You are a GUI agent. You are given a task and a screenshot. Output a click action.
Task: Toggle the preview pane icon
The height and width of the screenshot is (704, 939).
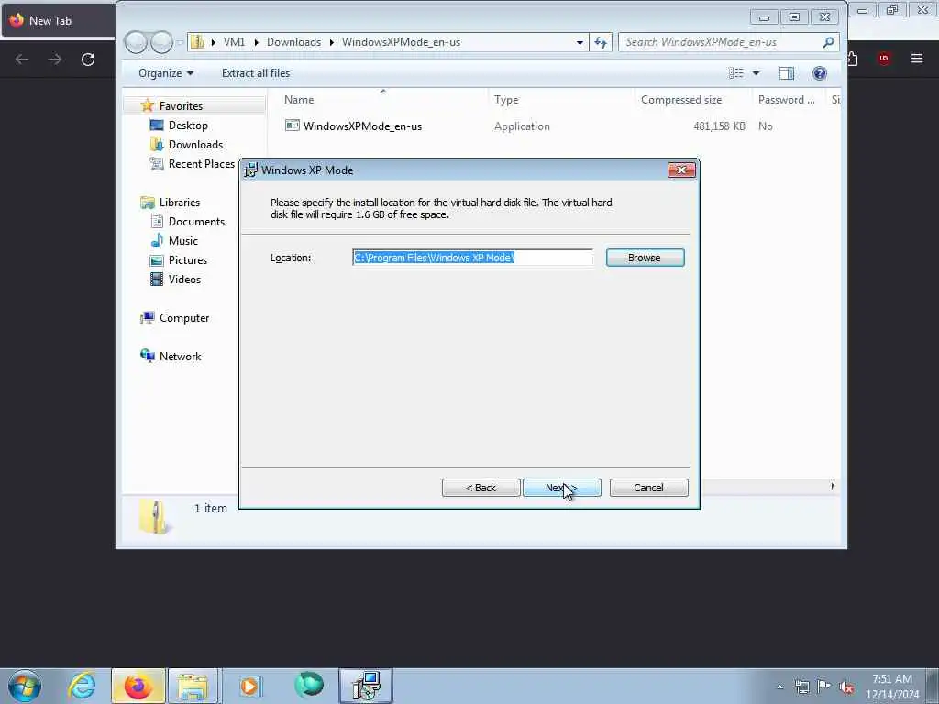[x=786, y=73]
